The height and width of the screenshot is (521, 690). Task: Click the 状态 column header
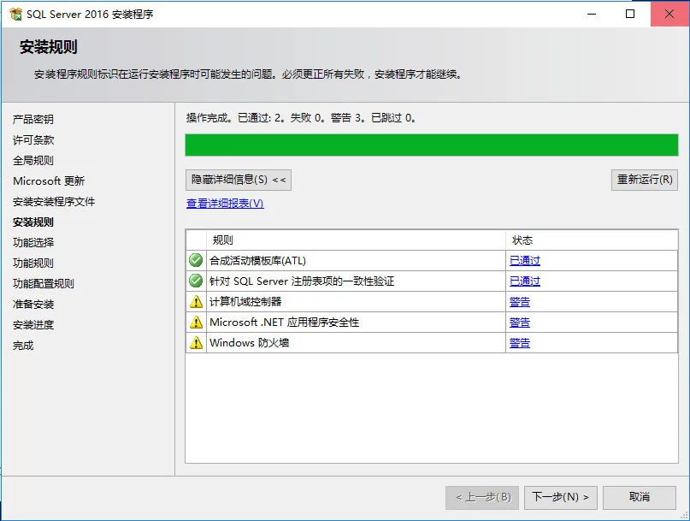click(592, 240)
